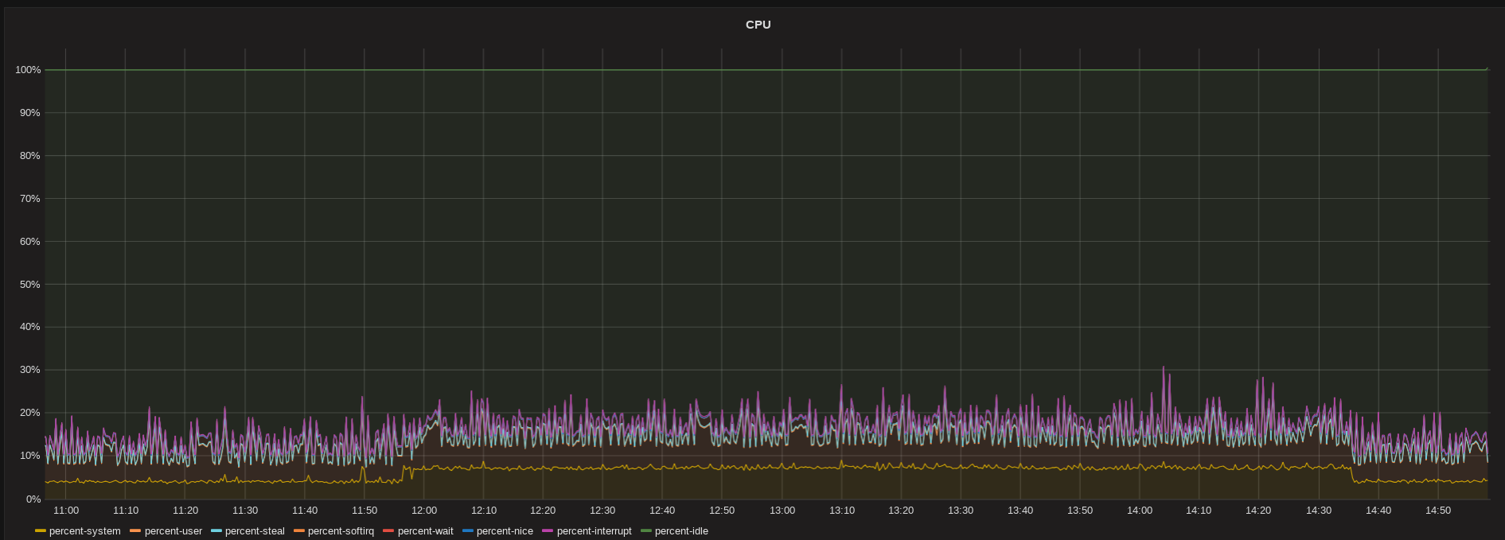Click the green percent-idle color swatch
The image size is (1505, 540).
[646, 531]
